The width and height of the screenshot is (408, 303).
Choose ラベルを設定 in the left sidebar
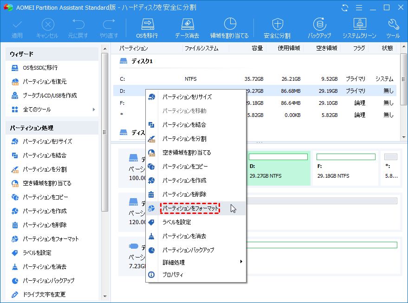point(52,253)
